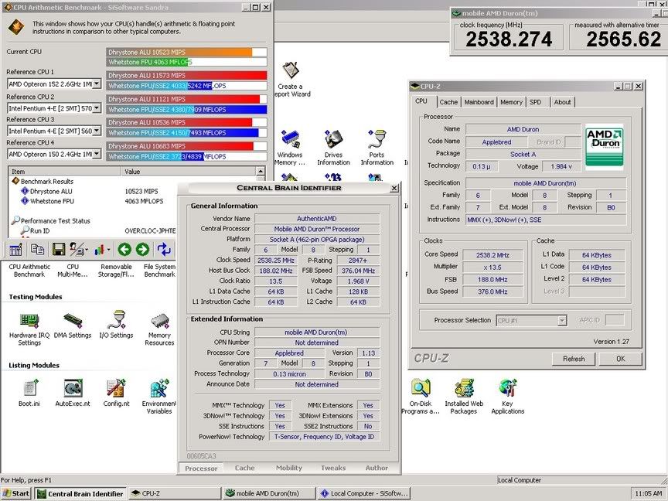
Task: Open the File System Benchmark module label
Action: [159, 271]
